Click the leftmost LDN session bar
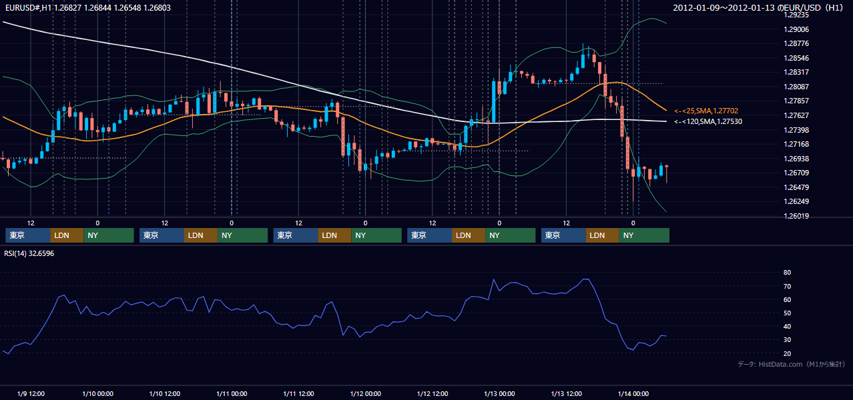This screenshot has width=853, height=400. [x=67, y=235]
